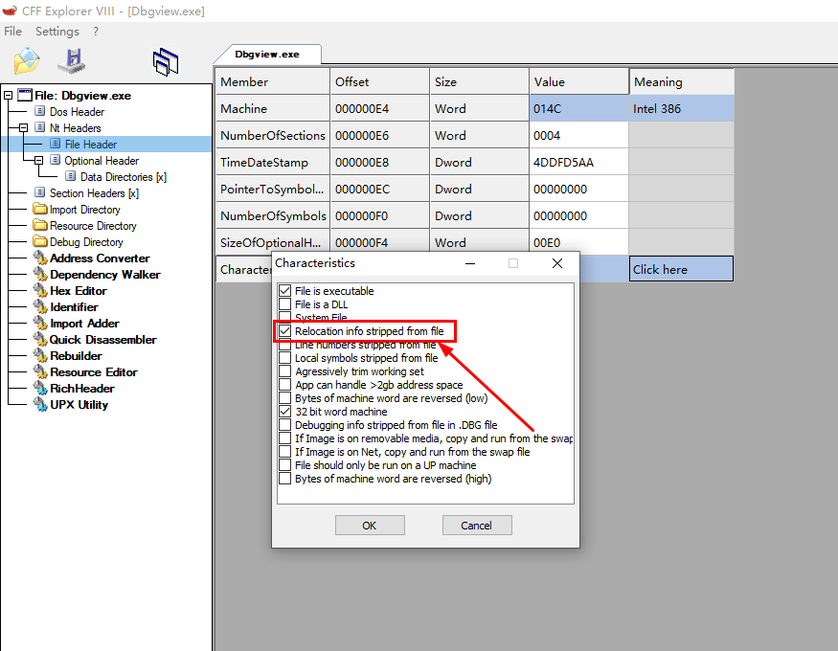Image resolution: width=838 pixels, height=651 pixels.
Task: Click the RichHeader tool icon
Action: [x=40, y=388]
